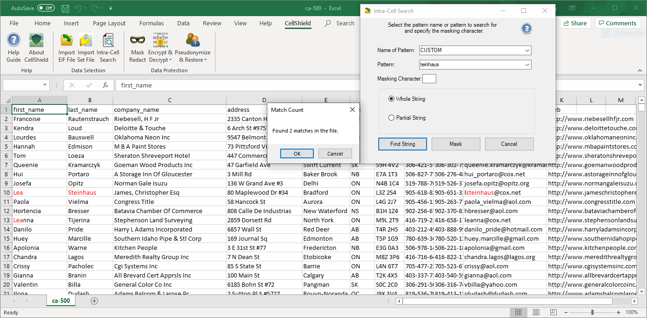Switch to the Formulas tab
Image resolution: width=647 pixels, height=318 pixels.
(151, 23)
